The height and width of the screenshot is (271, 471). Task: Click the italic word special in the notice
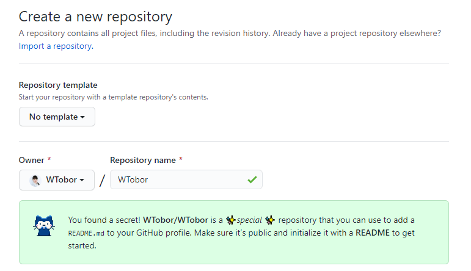pyautogui.click(x=250, y=220)
